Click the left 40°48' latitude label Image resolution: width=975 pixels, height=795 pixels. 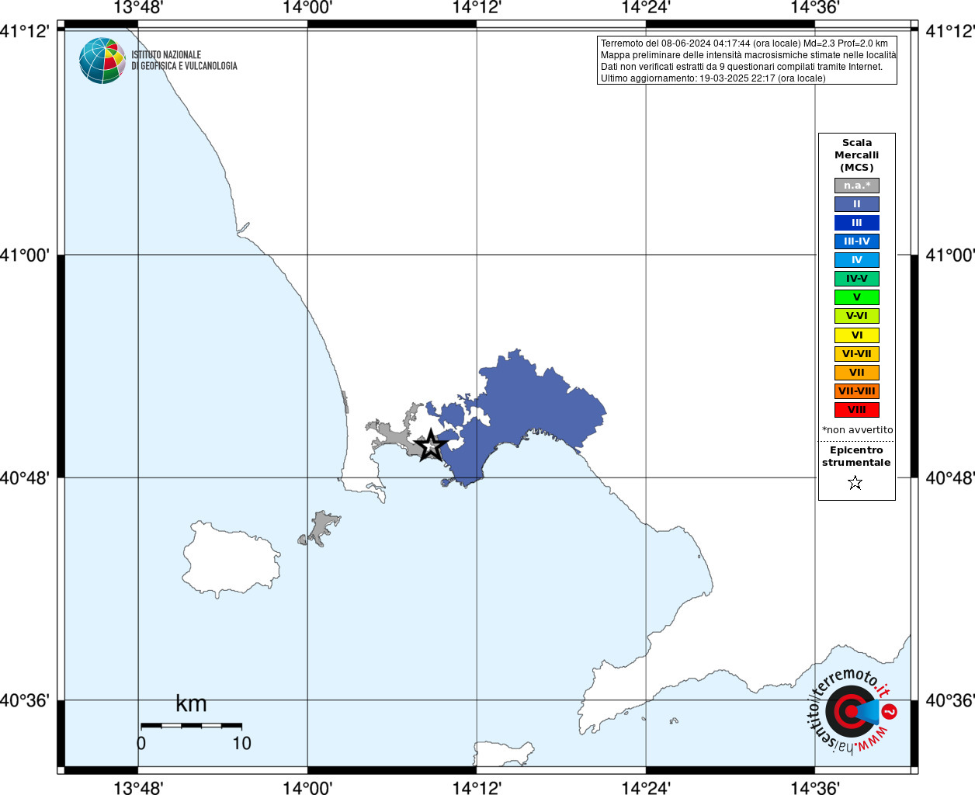pyautogui.click(x=25, y=477)
